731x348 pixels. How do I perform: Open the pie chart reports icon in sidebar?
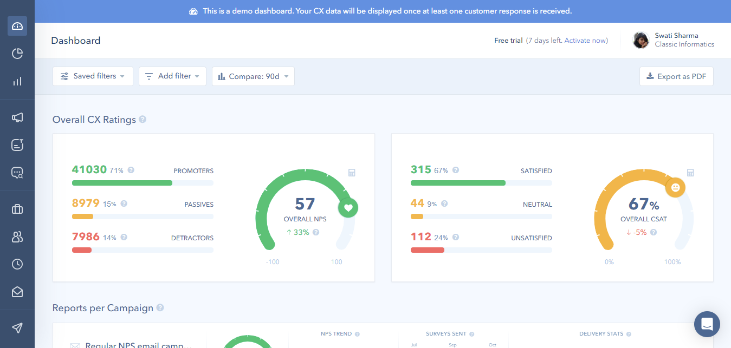[x=17, y=54]
